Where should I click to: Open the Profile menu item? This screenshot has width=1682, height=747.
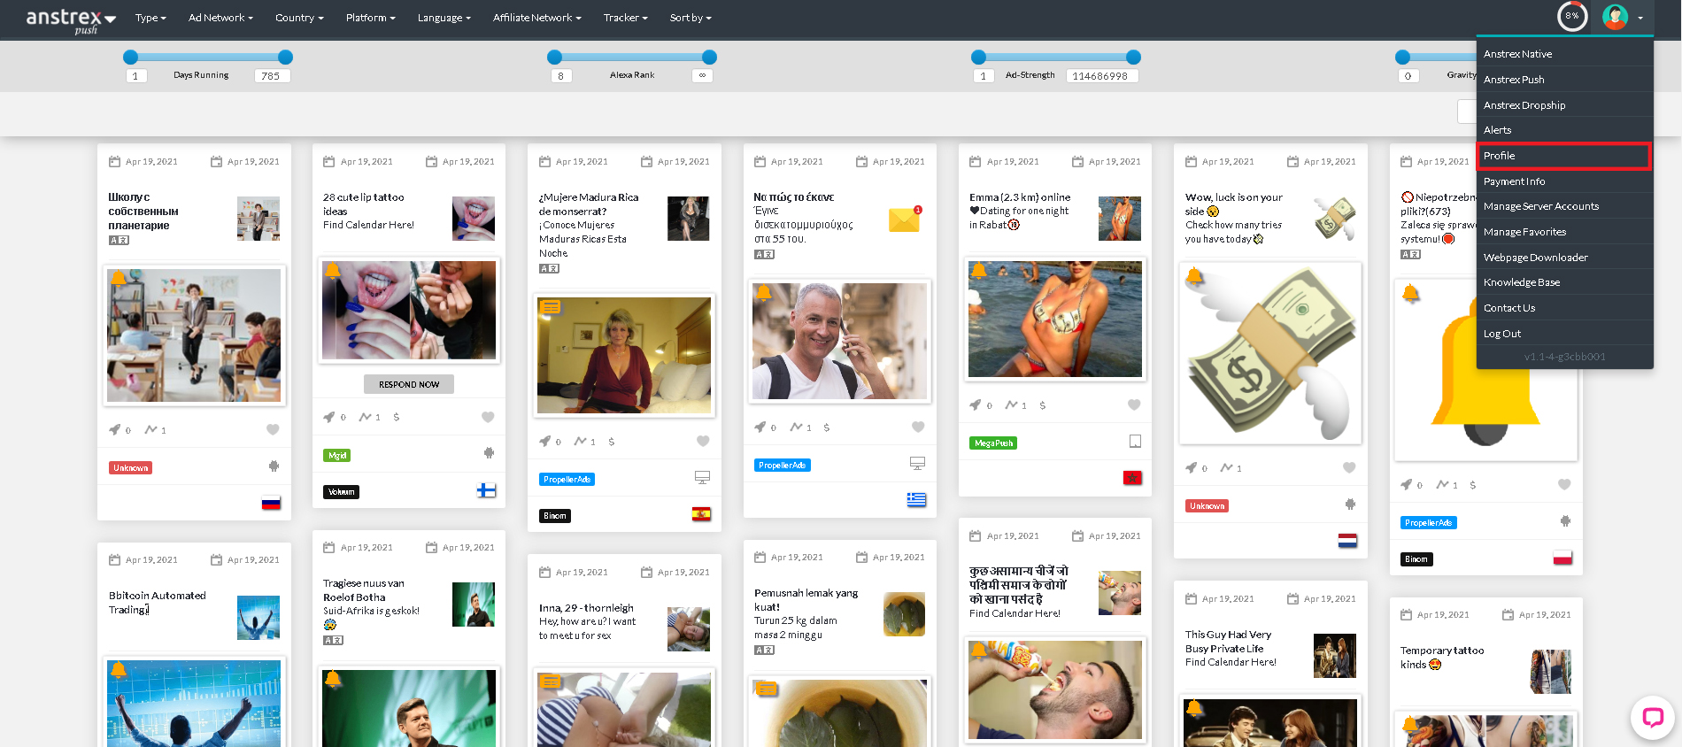(x=1564, y=156)
